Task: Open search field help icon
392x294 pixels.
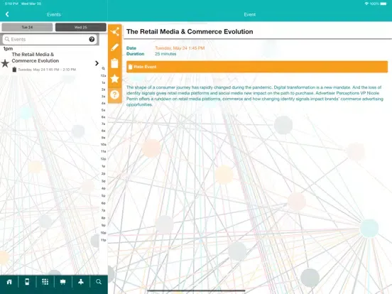Action: pos(92,39)
